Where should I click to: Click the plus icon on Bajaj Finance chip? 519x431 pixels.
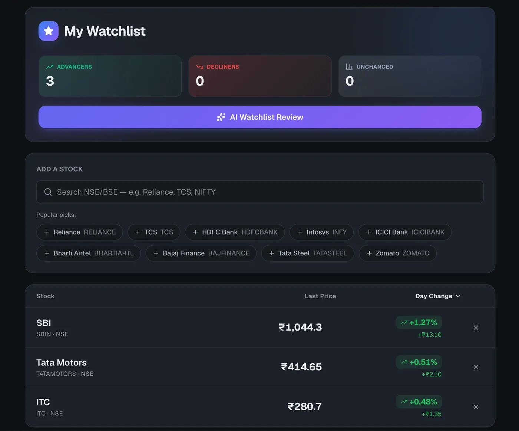coord(156,253)
